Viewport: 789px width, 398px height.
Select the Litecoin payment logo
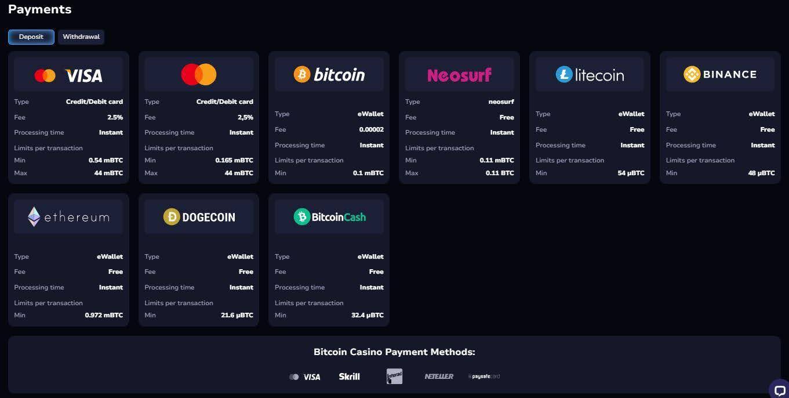[x=590, y=74]
